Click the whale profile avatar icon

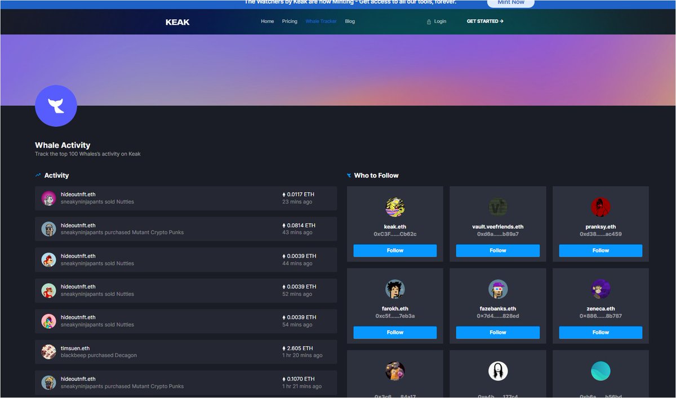coord(56,106)
